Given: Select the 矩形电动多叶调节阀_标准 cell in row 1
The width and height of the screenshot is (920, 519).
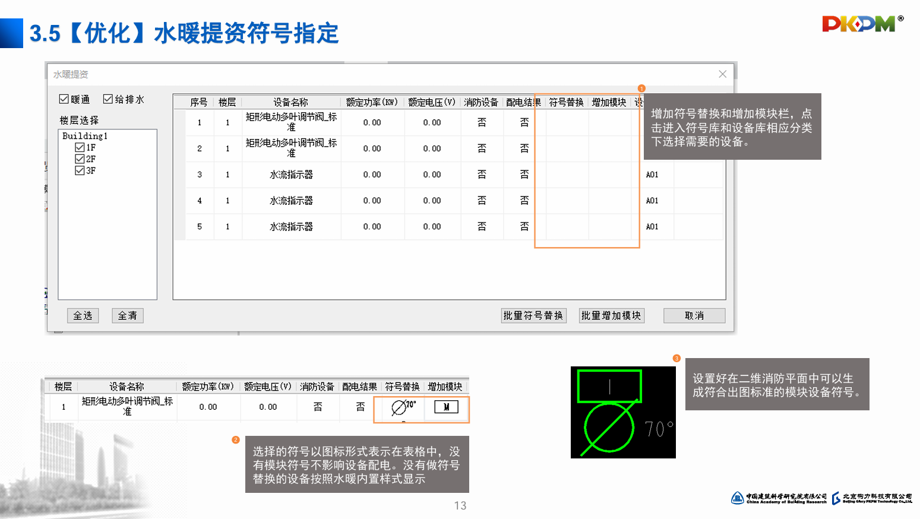Looking at the screenshot, I should [291, 122].
